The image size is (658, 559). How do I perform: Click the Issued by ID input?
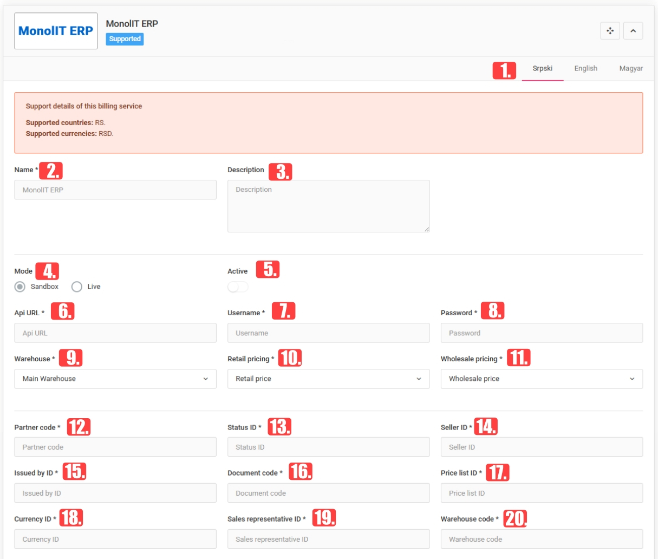[x=115, y=493]
